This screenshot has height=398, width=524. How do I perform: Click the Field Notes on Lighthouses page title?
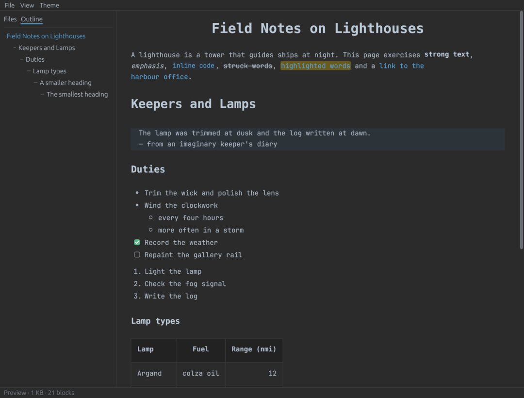point(317,29)
